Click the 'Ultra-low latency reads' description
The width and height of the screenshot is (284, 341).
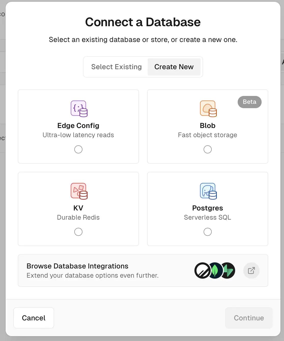[x=78, y=135]
